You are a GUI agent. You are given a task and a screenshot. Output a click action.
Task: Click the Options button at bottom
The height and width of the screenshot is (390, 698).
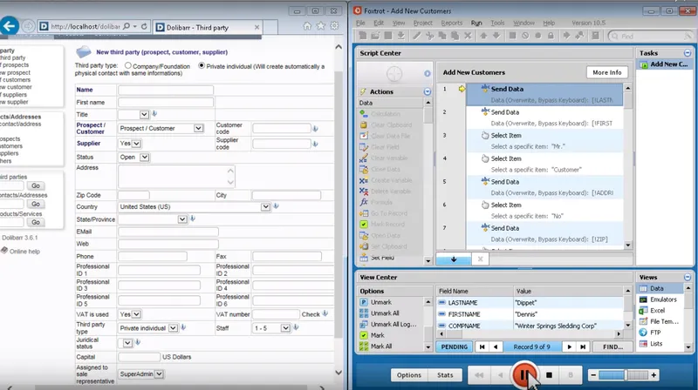point(408,375)
